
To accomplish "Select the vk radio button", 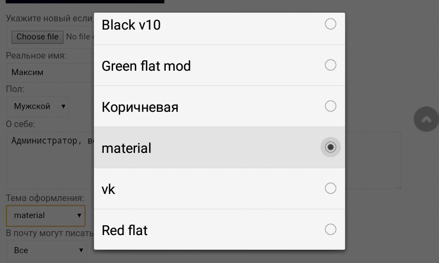I will [330, 188].
